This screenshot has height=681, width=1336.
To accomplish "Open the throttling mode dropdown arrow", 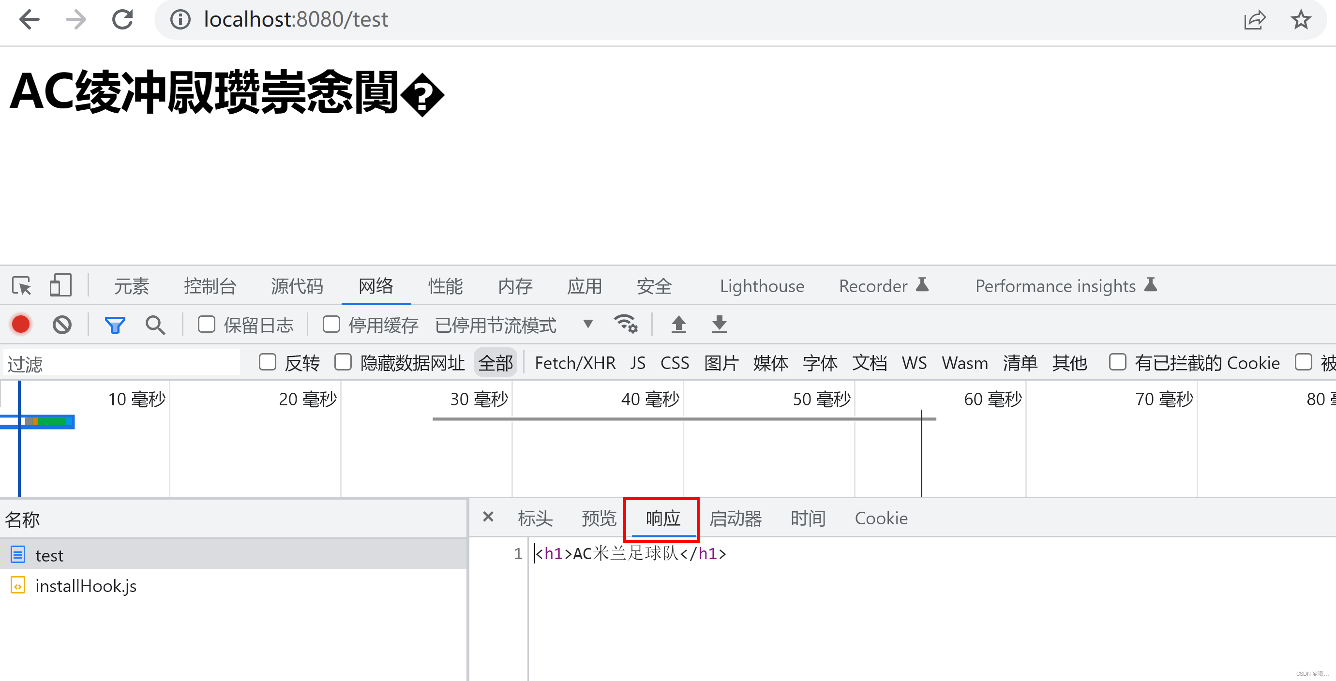I will [587, 325].
